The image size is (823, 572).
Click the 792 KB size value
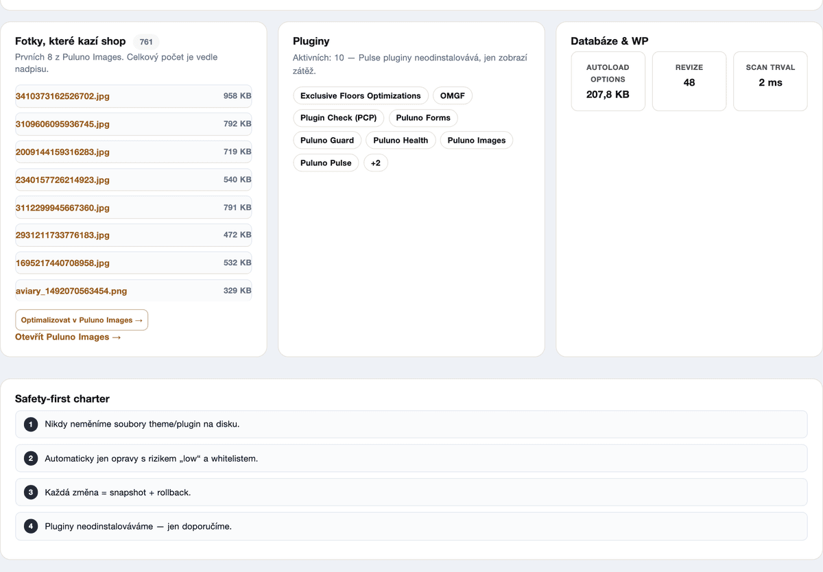[237, 124]
